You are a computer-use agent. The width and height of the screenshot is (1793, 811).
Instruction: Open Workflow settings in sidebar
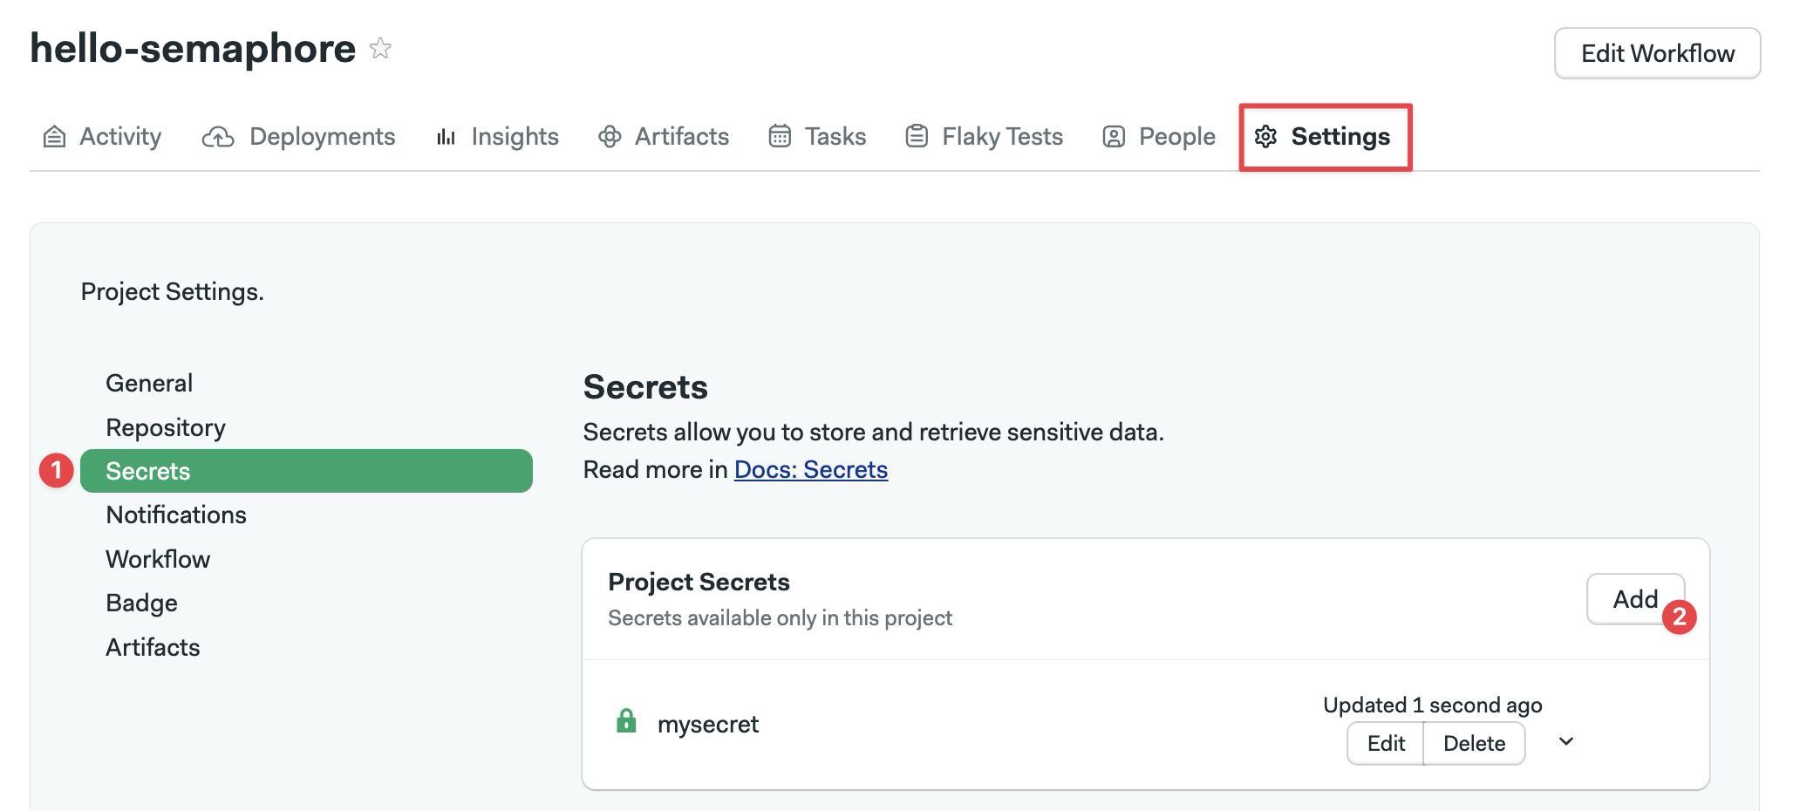[x=158, y=559]
